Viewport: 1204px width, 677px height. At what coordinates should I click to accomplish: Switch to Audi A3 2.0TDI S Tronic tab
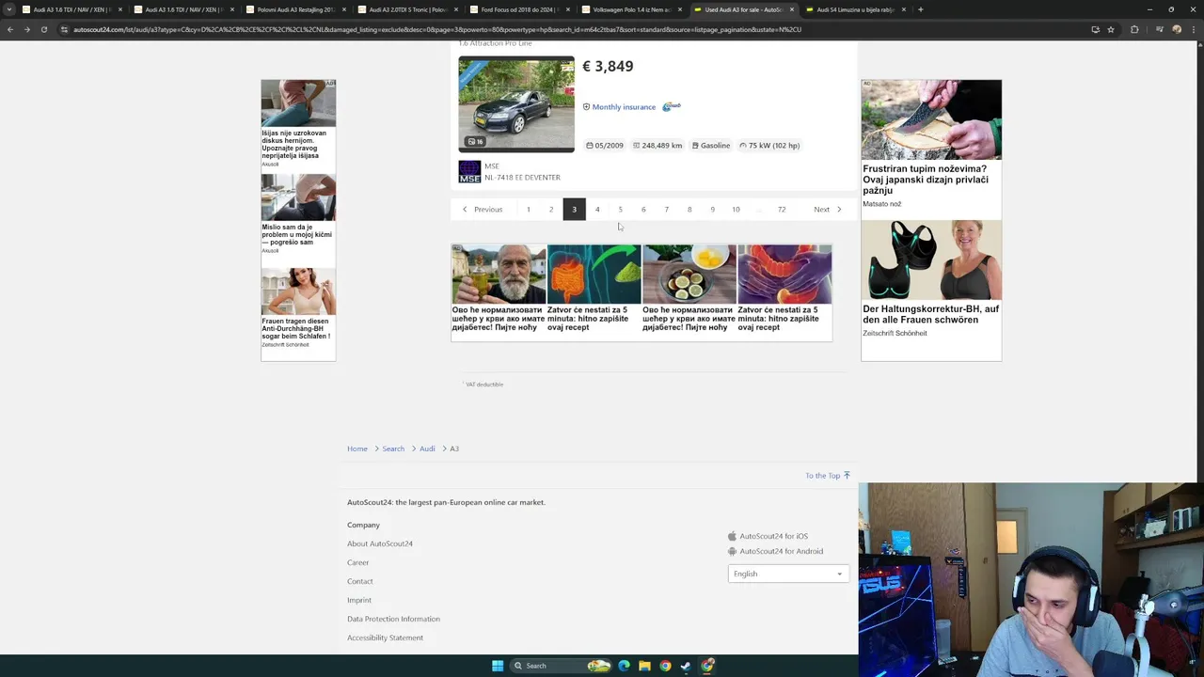(408, 9)
